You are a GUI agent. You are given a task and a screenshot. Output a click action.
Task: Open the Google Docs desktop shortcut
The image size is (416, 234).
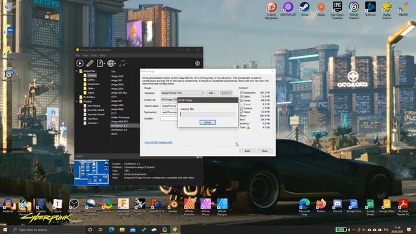(354, 205)
